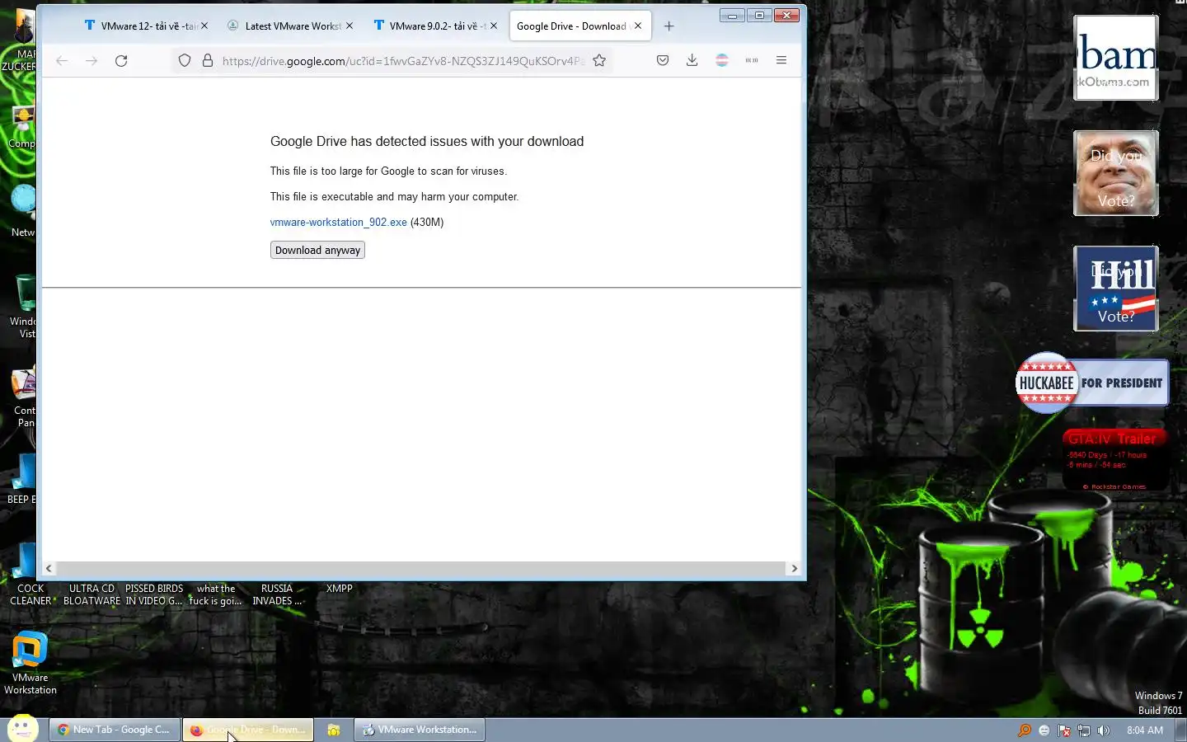1187x742 pixels.
Task: Save page to Pocket
Action: 663,60
